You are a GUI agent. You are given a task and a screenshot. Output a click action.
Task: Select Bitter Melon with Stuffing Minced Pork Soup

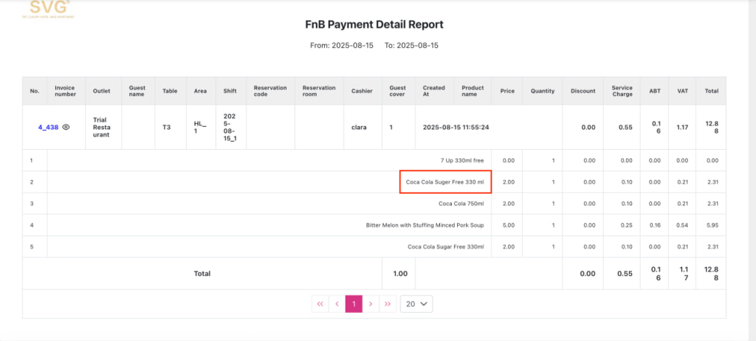coord(425,224)
